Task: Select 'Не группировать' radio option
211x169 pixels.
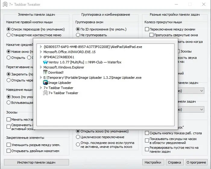Action: coord(78,35)
